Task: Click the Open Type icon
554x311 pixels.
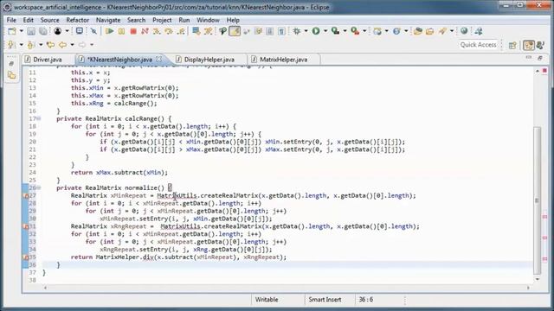Action: coord(418,31)
